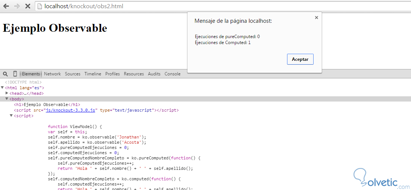Click the self.pureComputedNombreCompleto ko.pureComputed line
This screenshot has width=411, height=190.
point(124,158)
